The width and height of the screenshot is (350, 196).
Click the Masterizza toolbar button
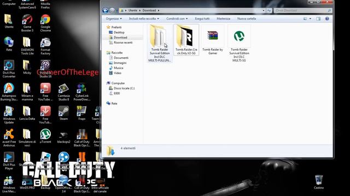[224, 19]
